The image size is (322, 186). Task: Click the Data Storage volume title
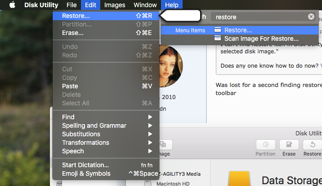[x=291, y=181]
